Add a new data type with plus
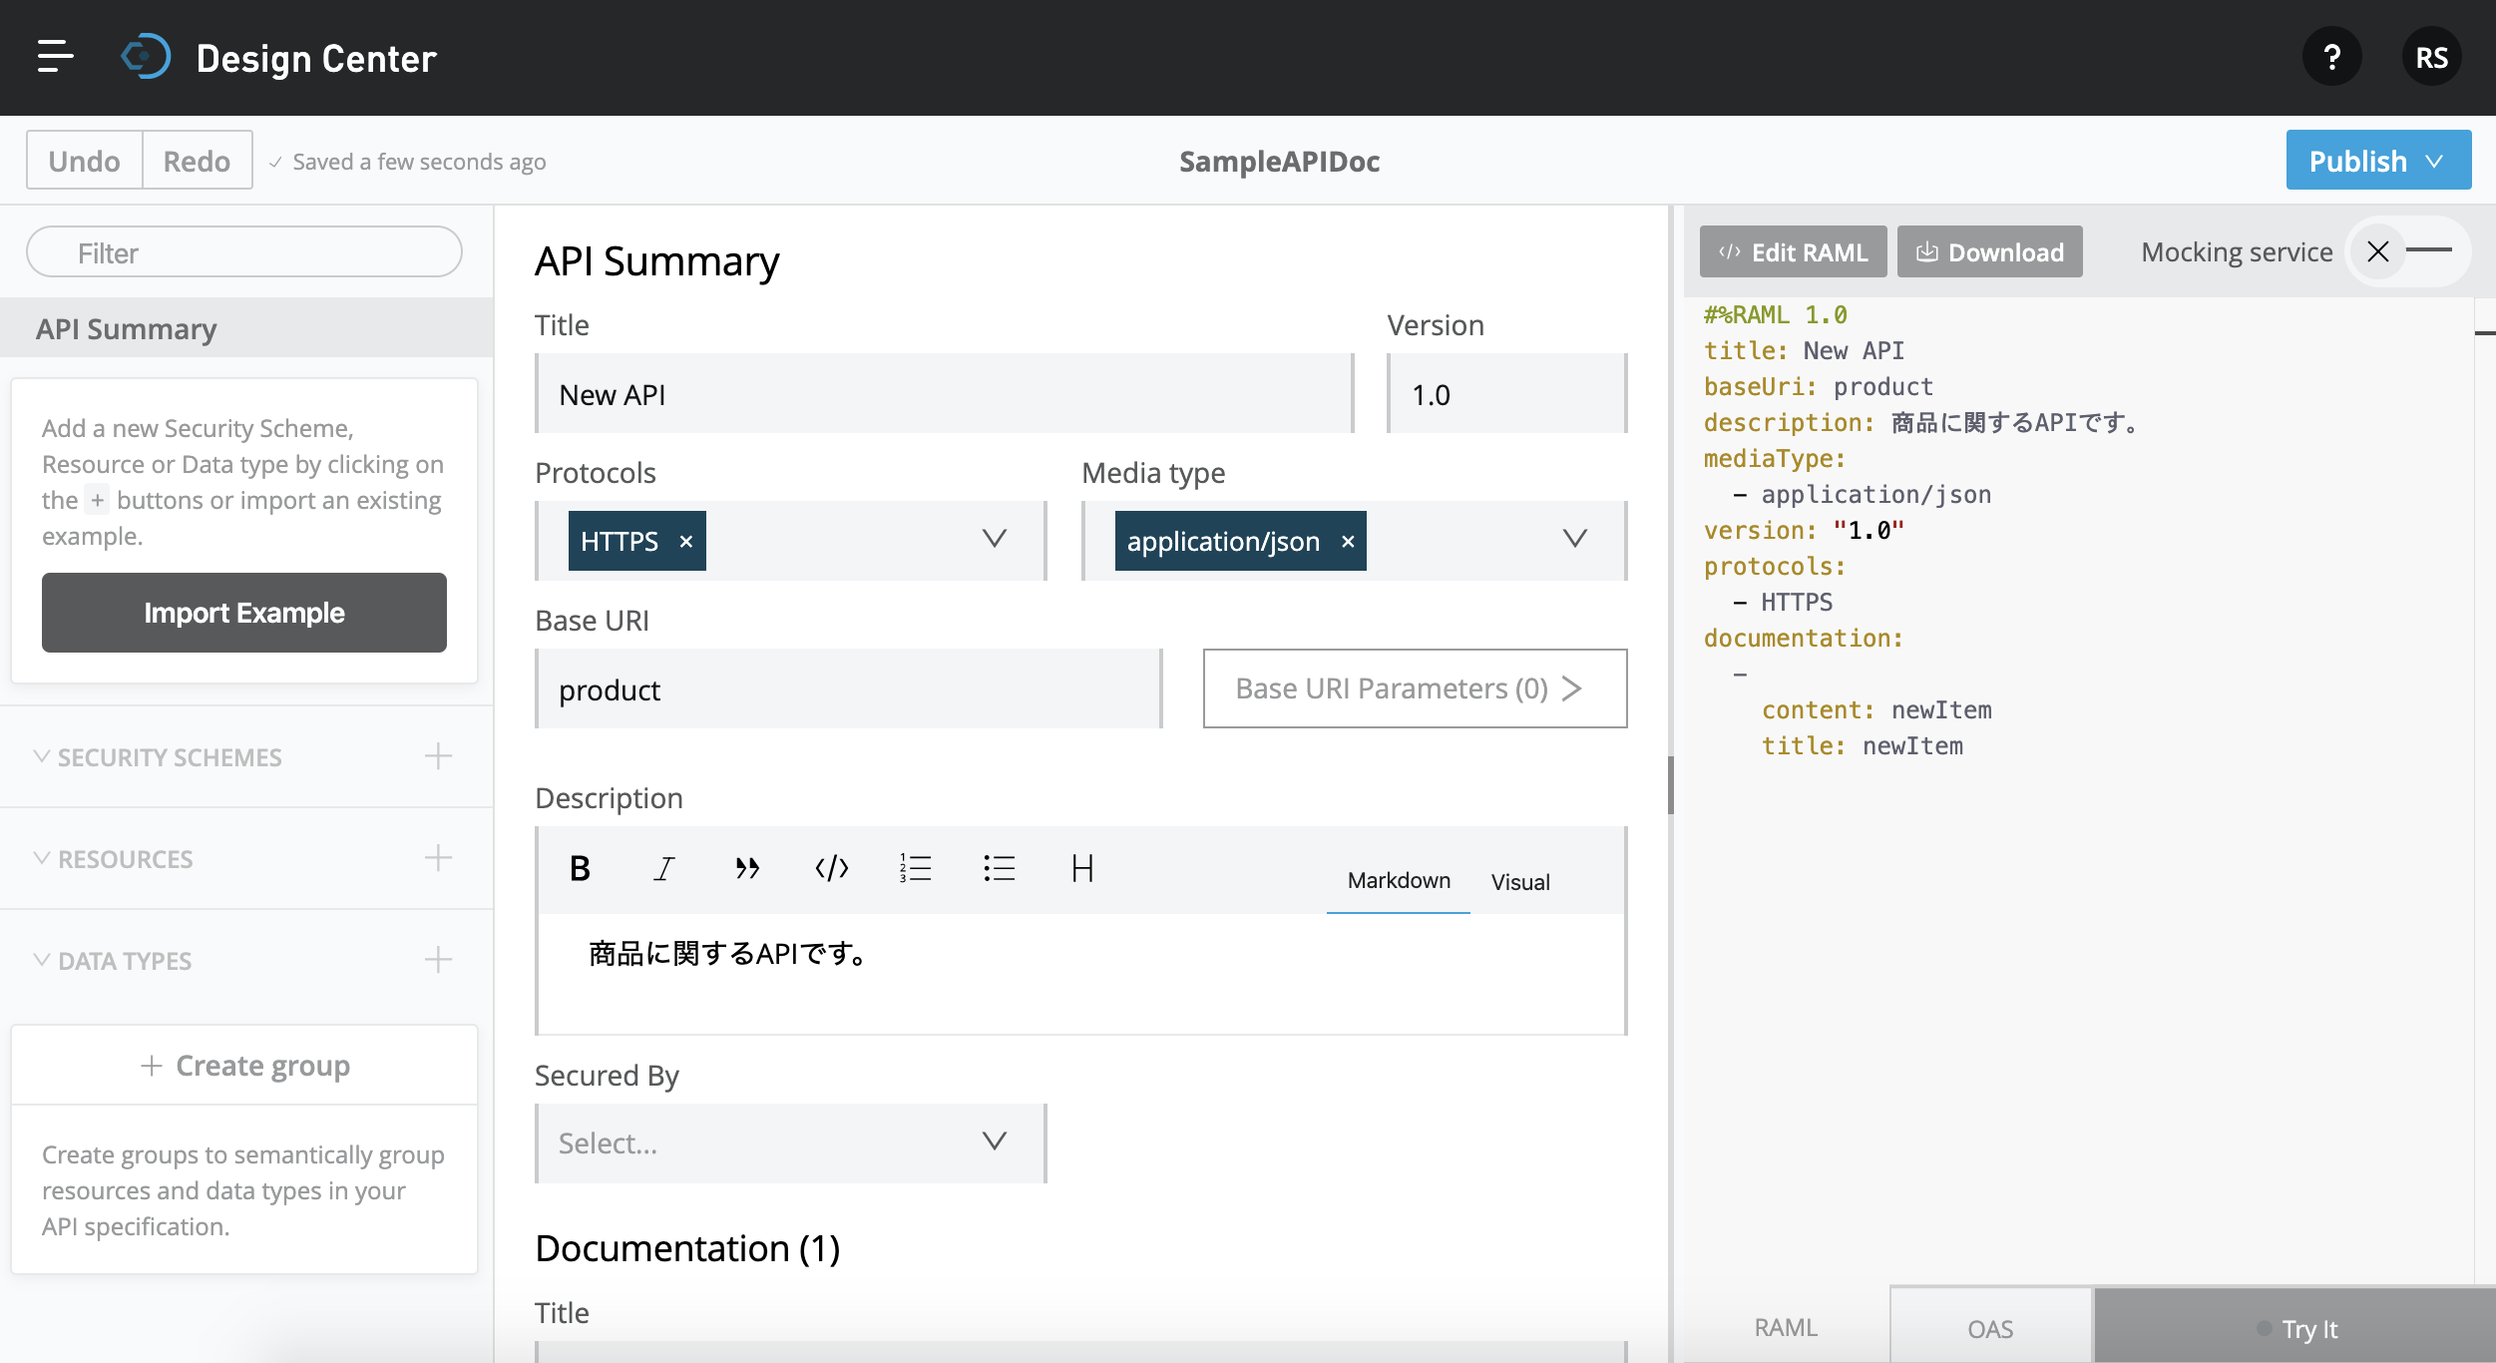 coord(438,960)
